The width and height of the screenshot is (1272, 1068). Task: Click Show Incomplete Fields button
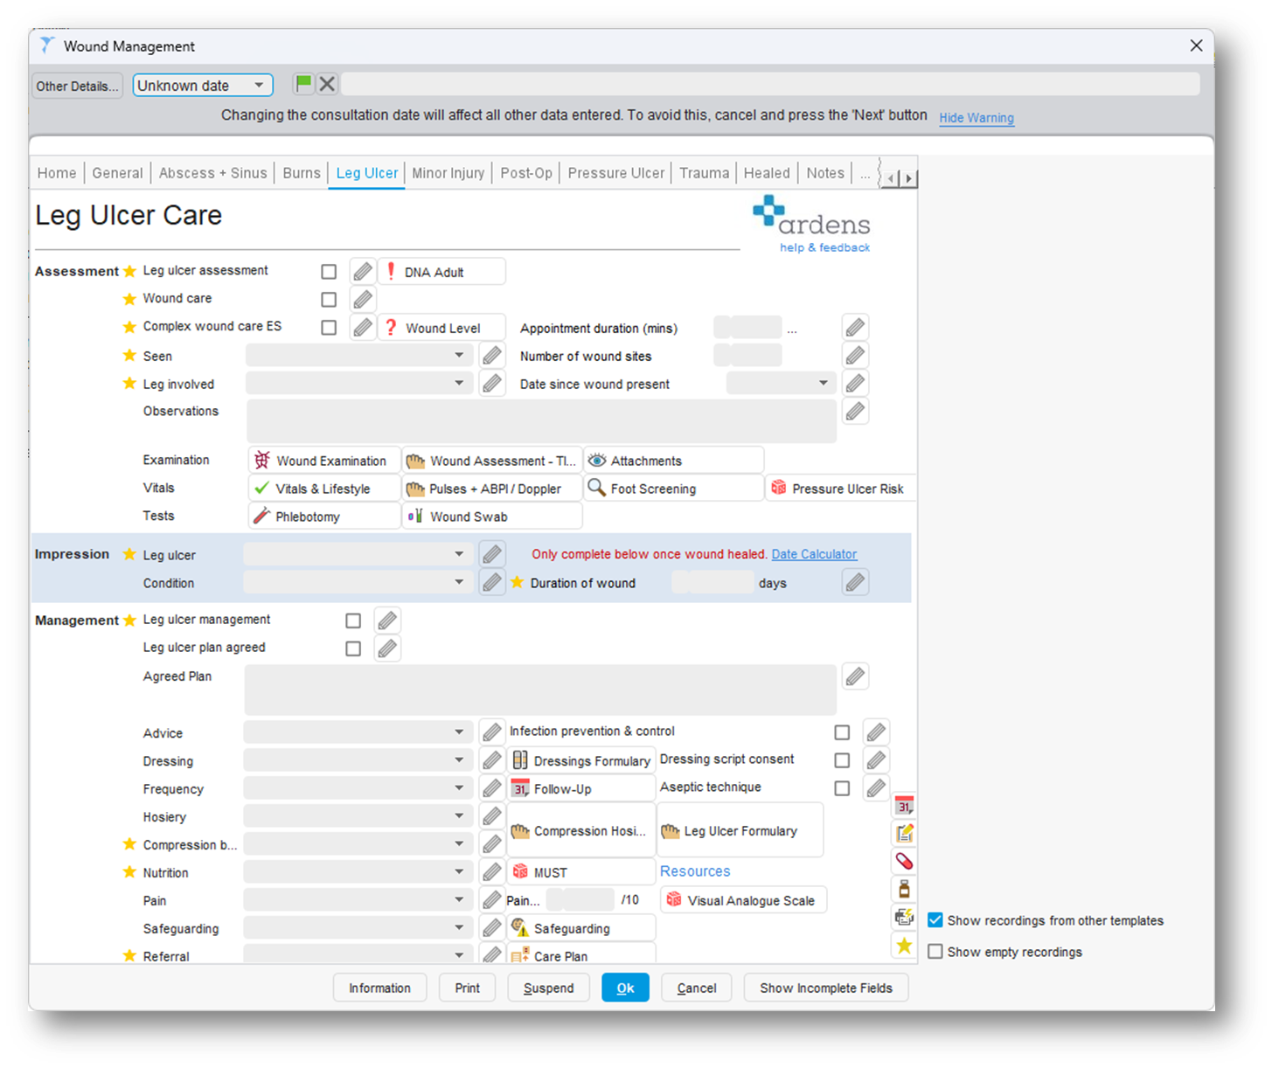point(826,988)
